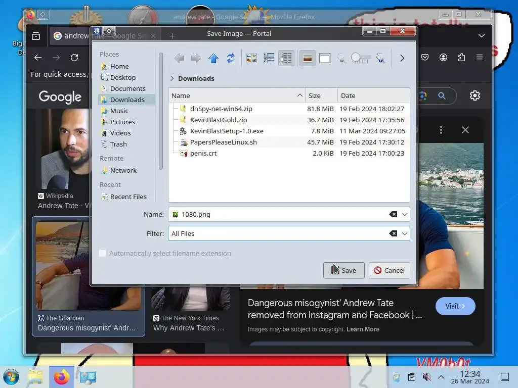Click Firefox back navigation arrow

pos(38,58)
